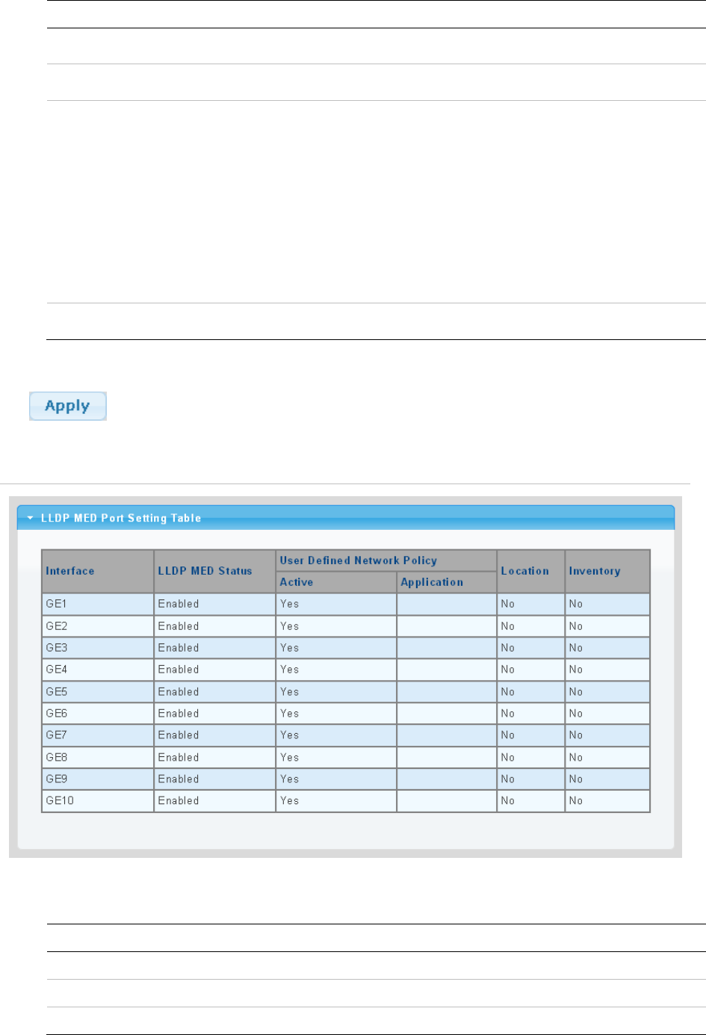Select the GE6 interface cell
The width and height of the screenshot is (706, 1035).
[98, 714]
